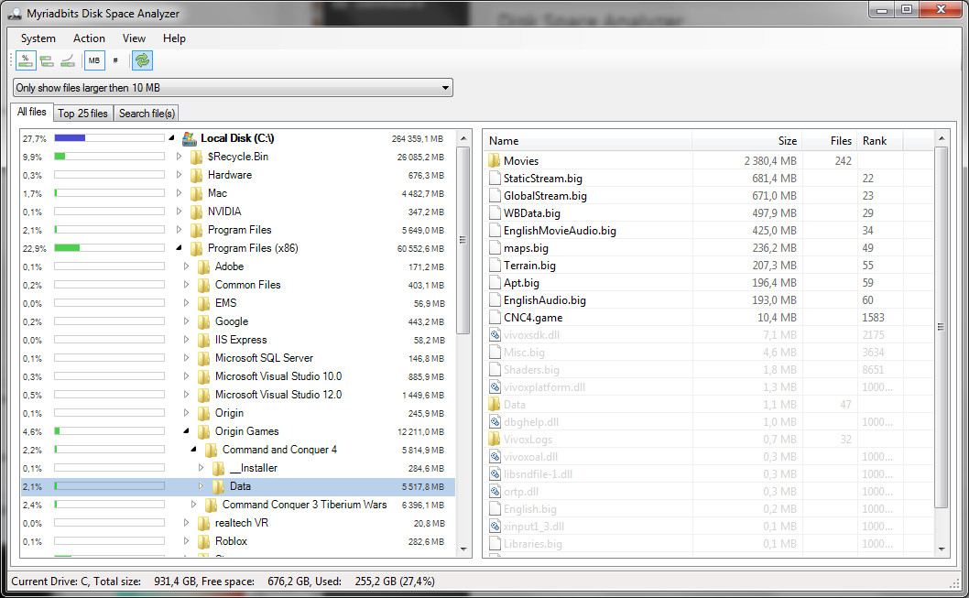Open the View menu
The height and width of the screenshot is (598, 969).
click(134, 38)
